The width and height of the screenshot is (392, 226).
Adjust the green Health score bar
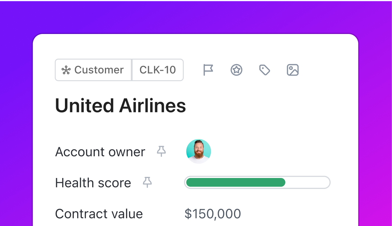click(257, 182)
